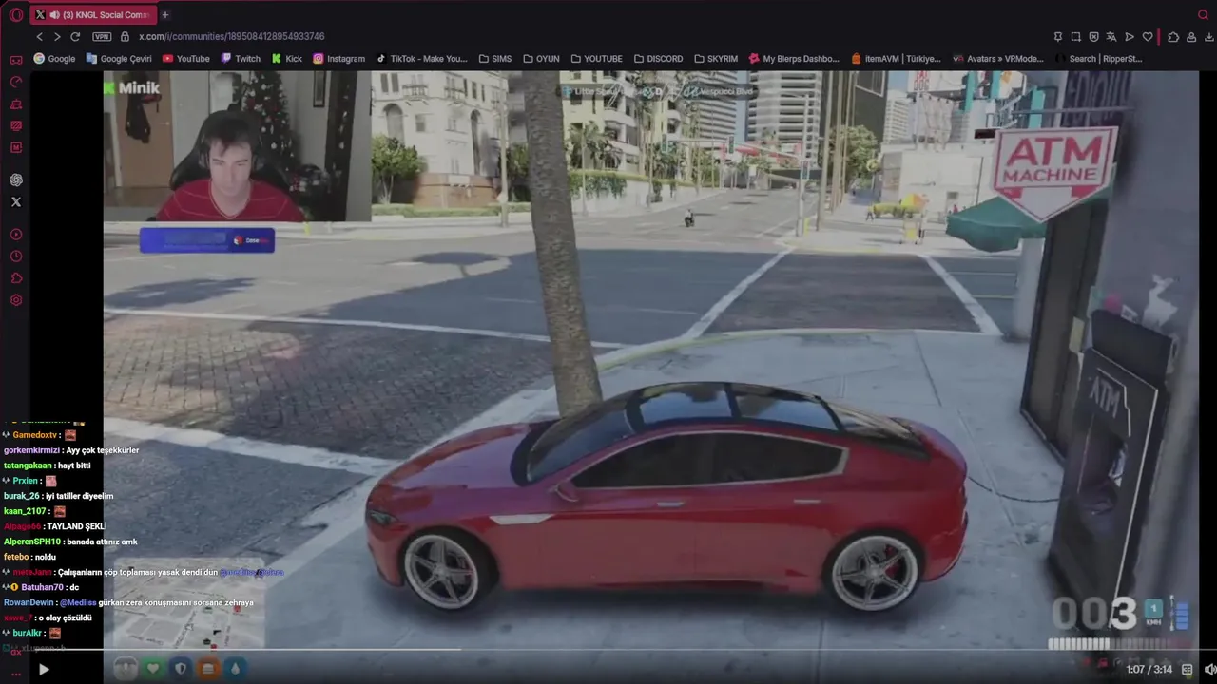Open the TikTok bookmark
Image resolution: width=1217 pixels, height=684 pixels.
[x=421, y=58]
